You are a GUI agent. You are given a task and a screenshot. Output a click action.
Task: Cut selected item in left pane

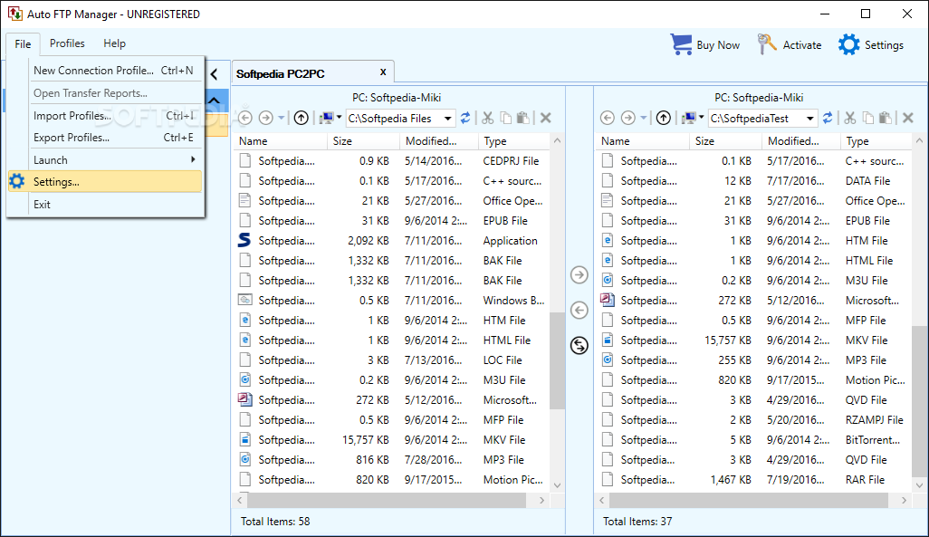pyautogui.click(x=488, y=118)
